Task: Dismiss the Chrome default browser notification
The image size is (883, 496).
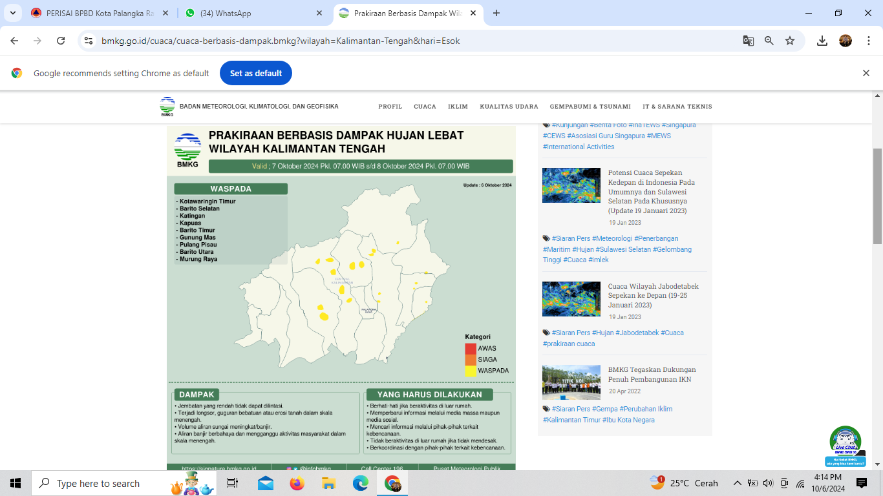Action: click(x=866, y=73)
